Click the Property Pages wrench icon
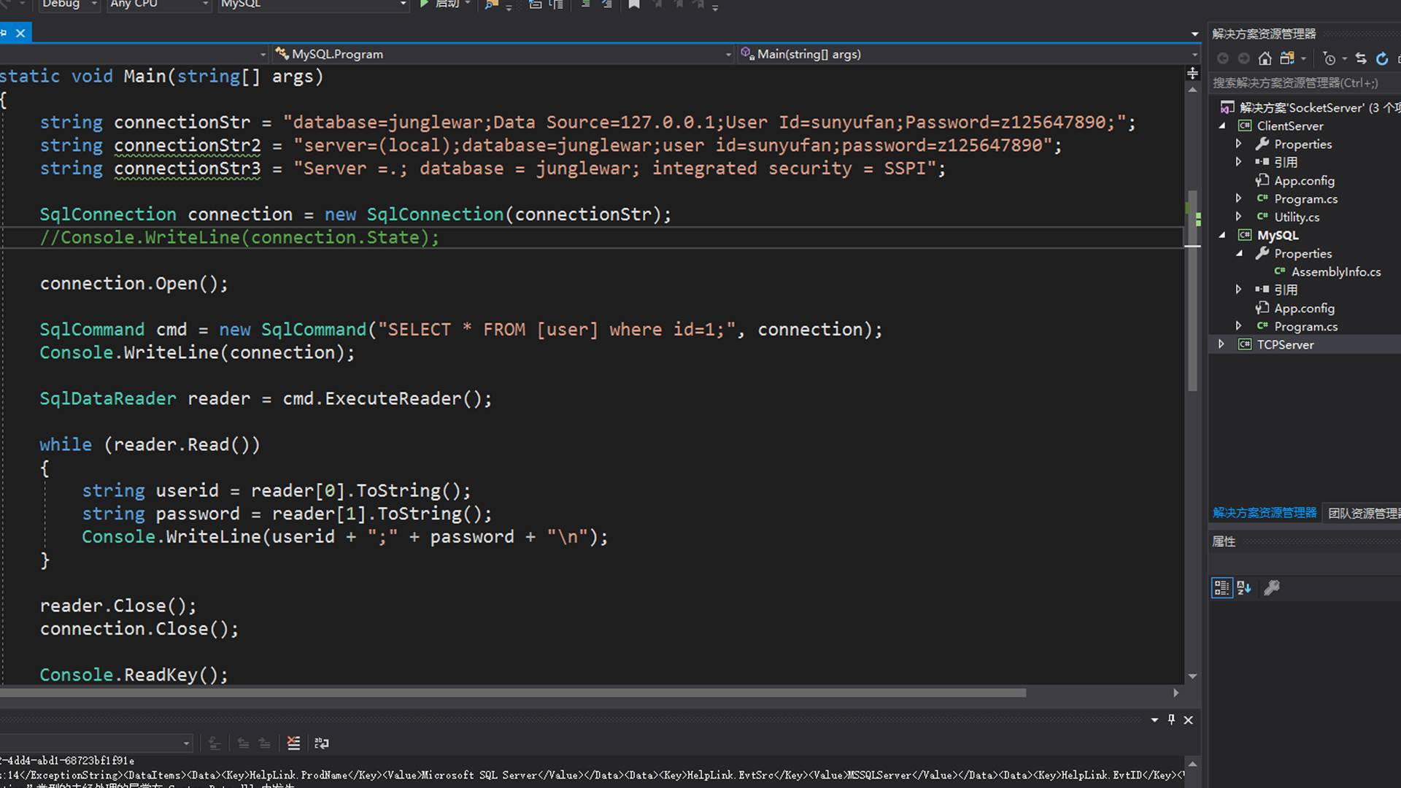Image resolution: width=1401 pixels, height=788 pixels. (x=1272, y=587)
